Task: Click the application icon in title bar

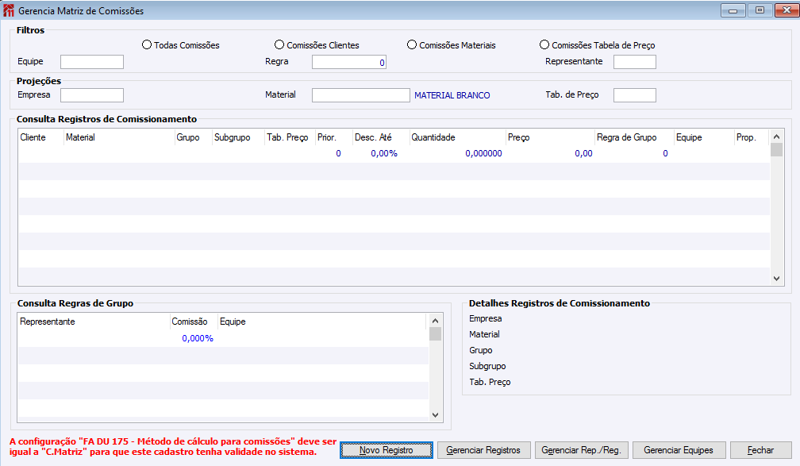Action: click(9, 10)
